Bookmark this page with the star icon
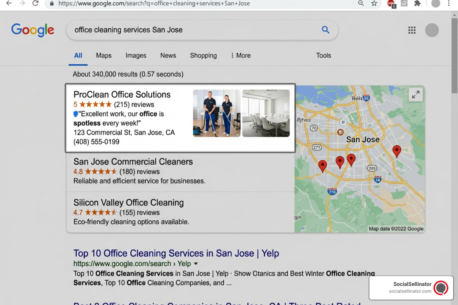Image resolution: width=458 pixels, height=305 pixels. 374,4
